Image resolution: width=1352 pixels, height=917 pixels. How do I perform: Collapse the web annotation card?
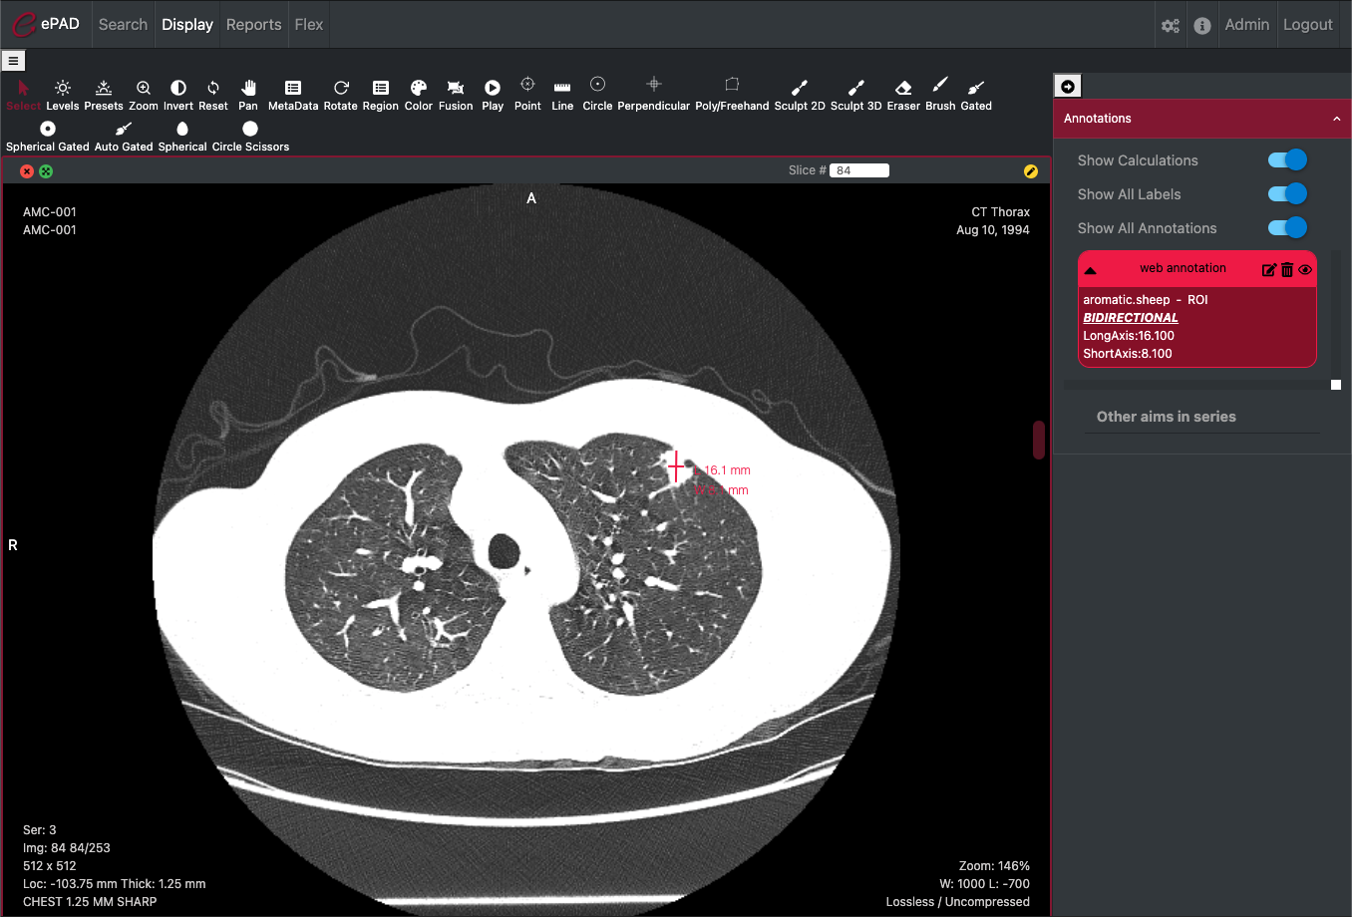(x=1091, y=270)
